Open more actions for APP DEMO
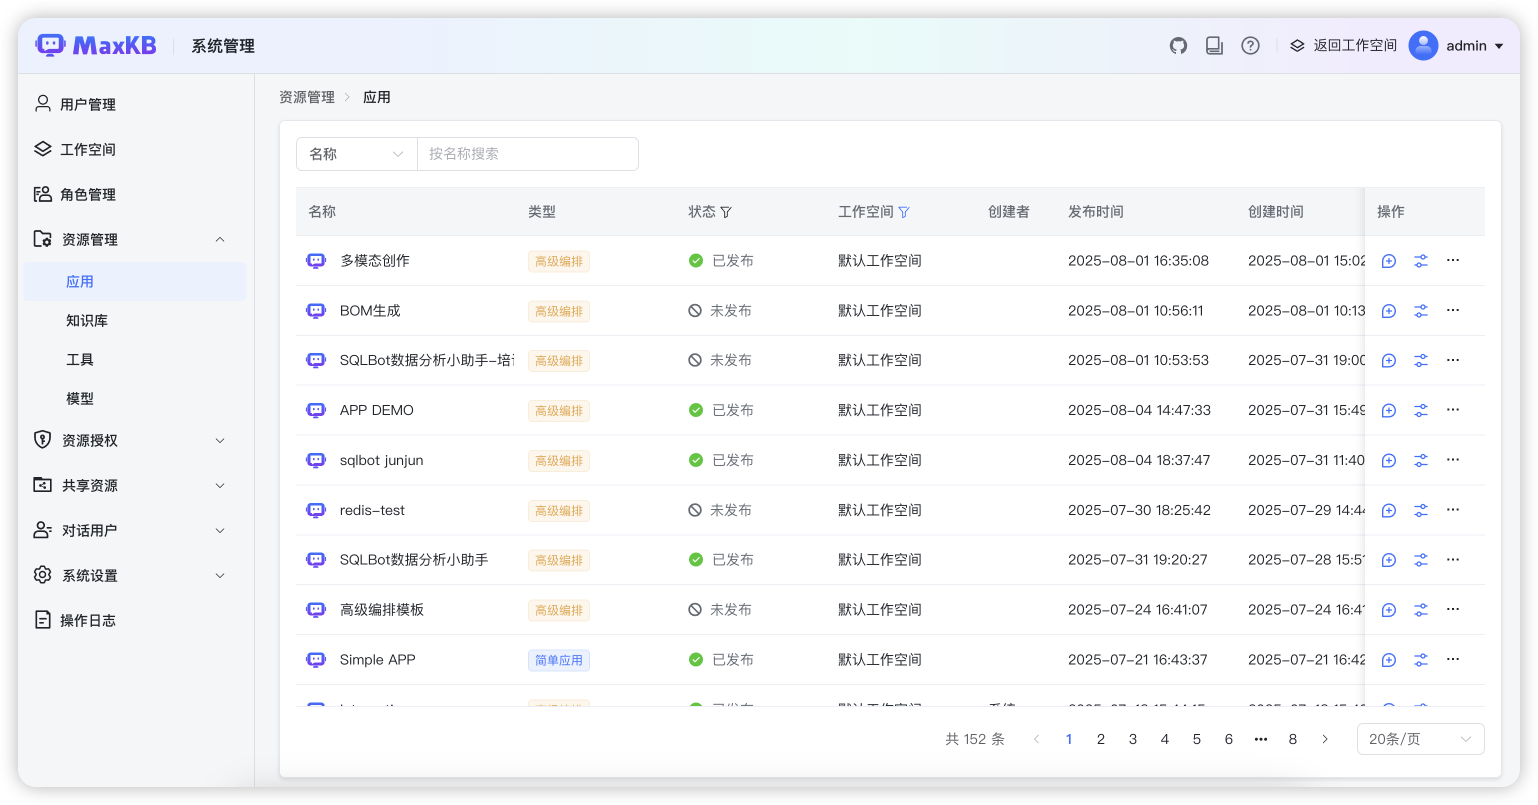The width and height of the screenshot is (1538, 805). 1453,410
